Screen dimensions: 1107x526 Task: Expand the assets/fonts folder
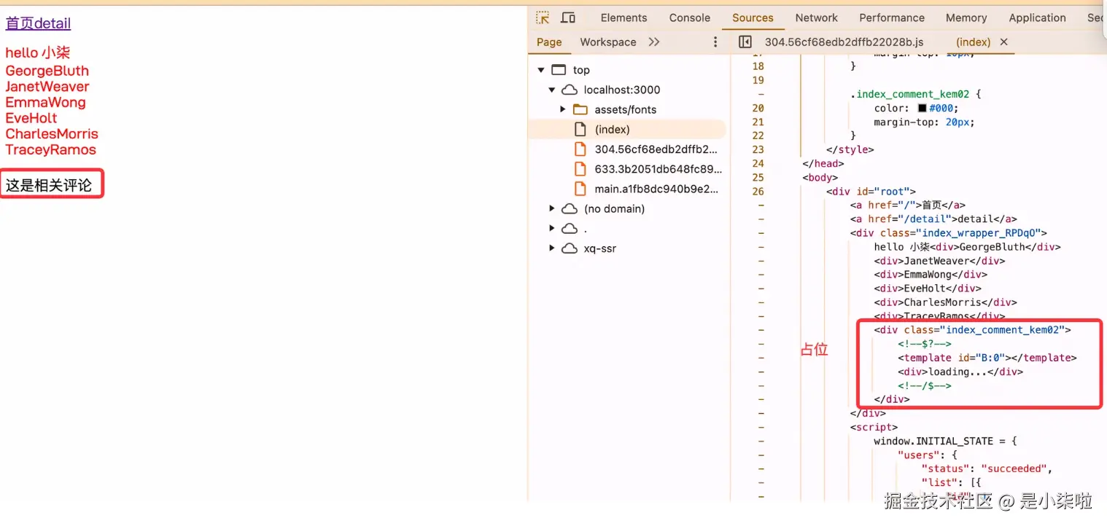(x=563, y=109)
